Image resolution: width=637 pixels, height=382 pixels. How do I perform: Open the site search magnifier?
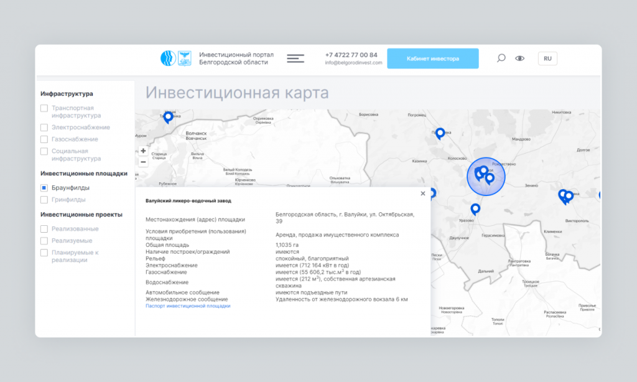click(x=501, y=58)
